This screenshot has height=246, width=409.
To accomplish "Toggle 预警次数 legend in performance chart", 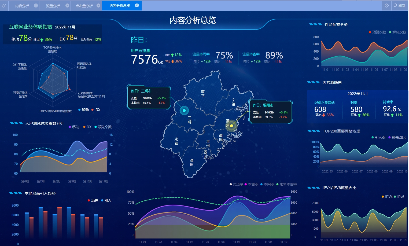I will click(x=377, y=32).
